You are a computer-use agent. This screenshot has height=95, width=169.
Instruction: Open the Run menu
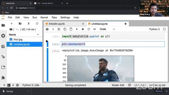pos(35,17)
